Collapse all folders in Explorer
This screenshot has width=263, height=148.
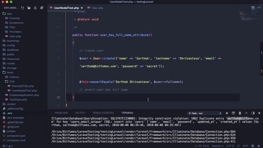[x=42, y=8]
